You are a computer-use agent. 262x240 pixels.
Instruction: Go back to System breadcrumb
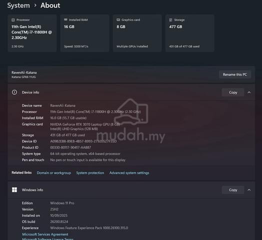[18, 5]
